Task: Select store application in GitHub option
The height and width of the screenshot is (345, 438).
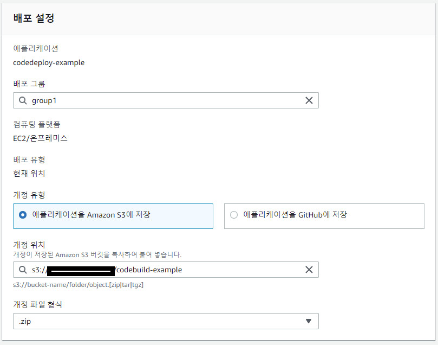Action: tap(324, 216)
